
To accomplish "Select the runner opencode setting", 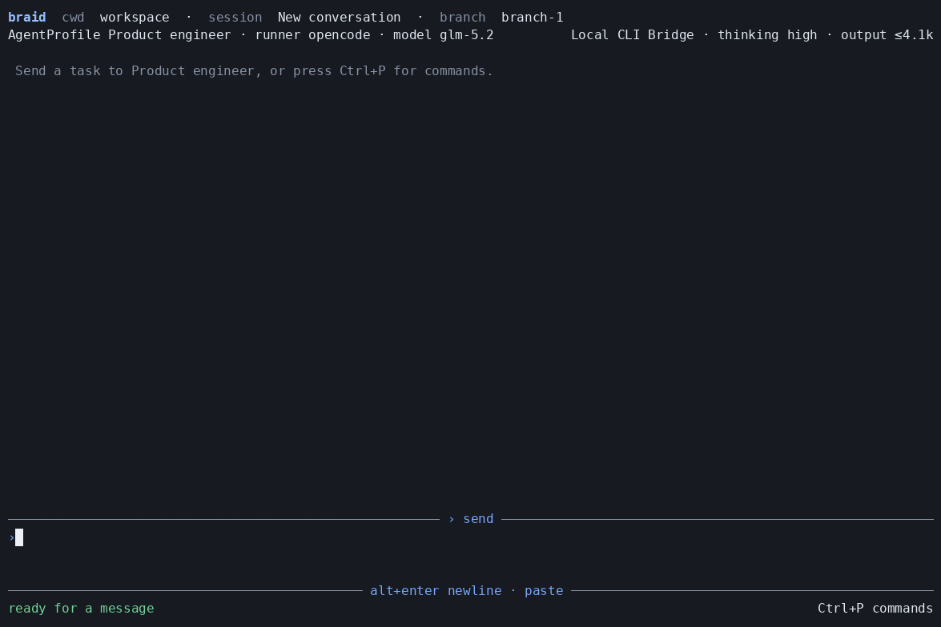I will (x=312, y=34).
